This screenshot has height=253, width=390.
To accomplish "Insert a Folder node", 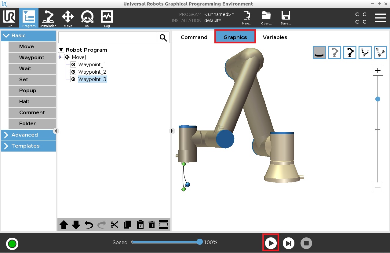I will (32, 123).
